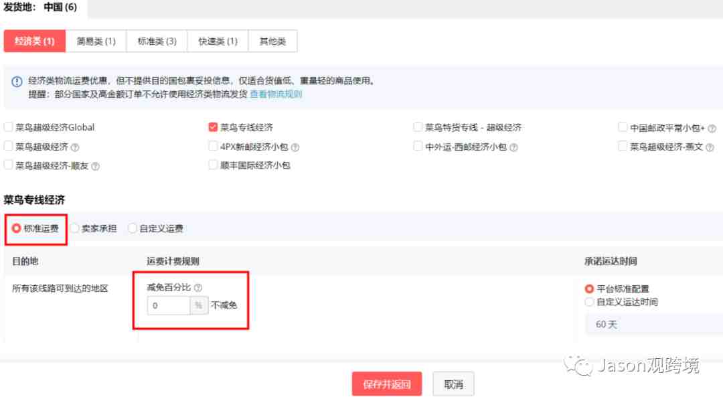Check 菜鸟超级经济Global checkbox
Image resolution: width=723 pixels, height=397 pixels.
tap(8, 127)
